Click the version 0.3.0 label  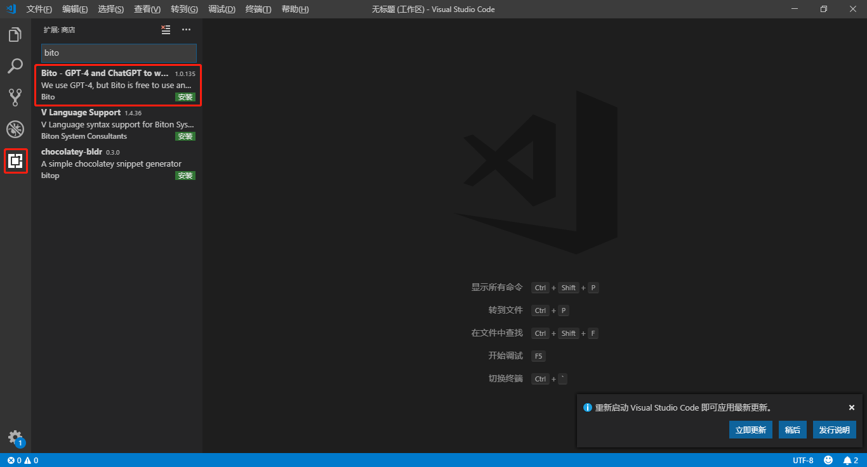tap(112, 152)
